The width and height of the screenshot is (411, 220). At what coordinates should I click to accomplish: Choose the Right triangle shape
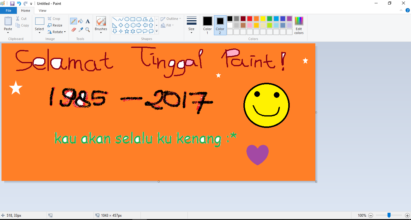(115, 25)
